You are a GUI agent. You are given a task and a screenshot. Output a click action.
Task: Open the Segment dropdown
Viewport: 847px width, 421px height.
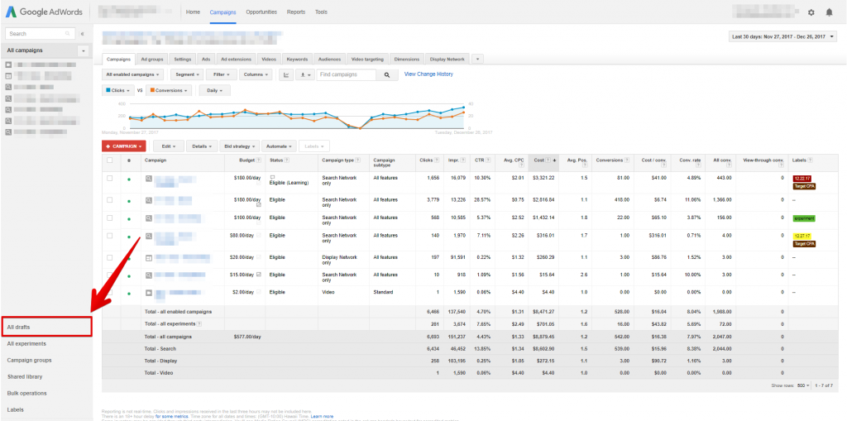(187, 74)
